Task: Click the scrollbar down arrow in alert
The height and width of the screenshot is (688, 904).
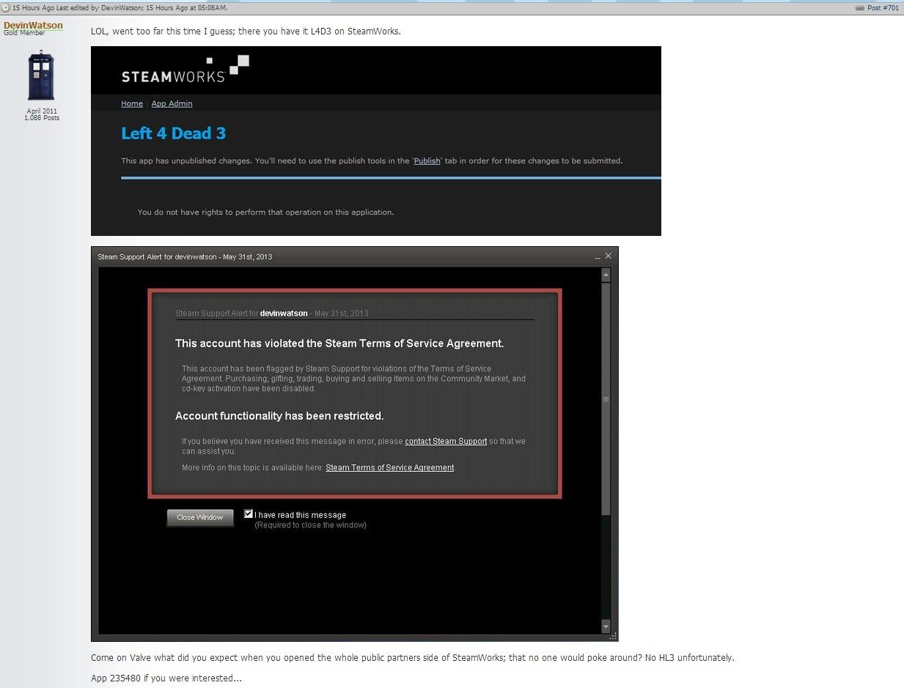Action: [606, 626]
